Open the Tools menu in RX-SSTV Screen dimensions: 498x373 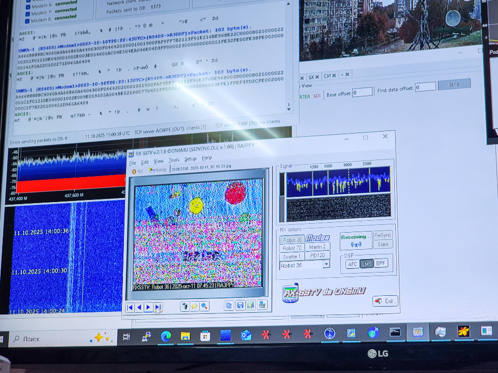point(174,160)
